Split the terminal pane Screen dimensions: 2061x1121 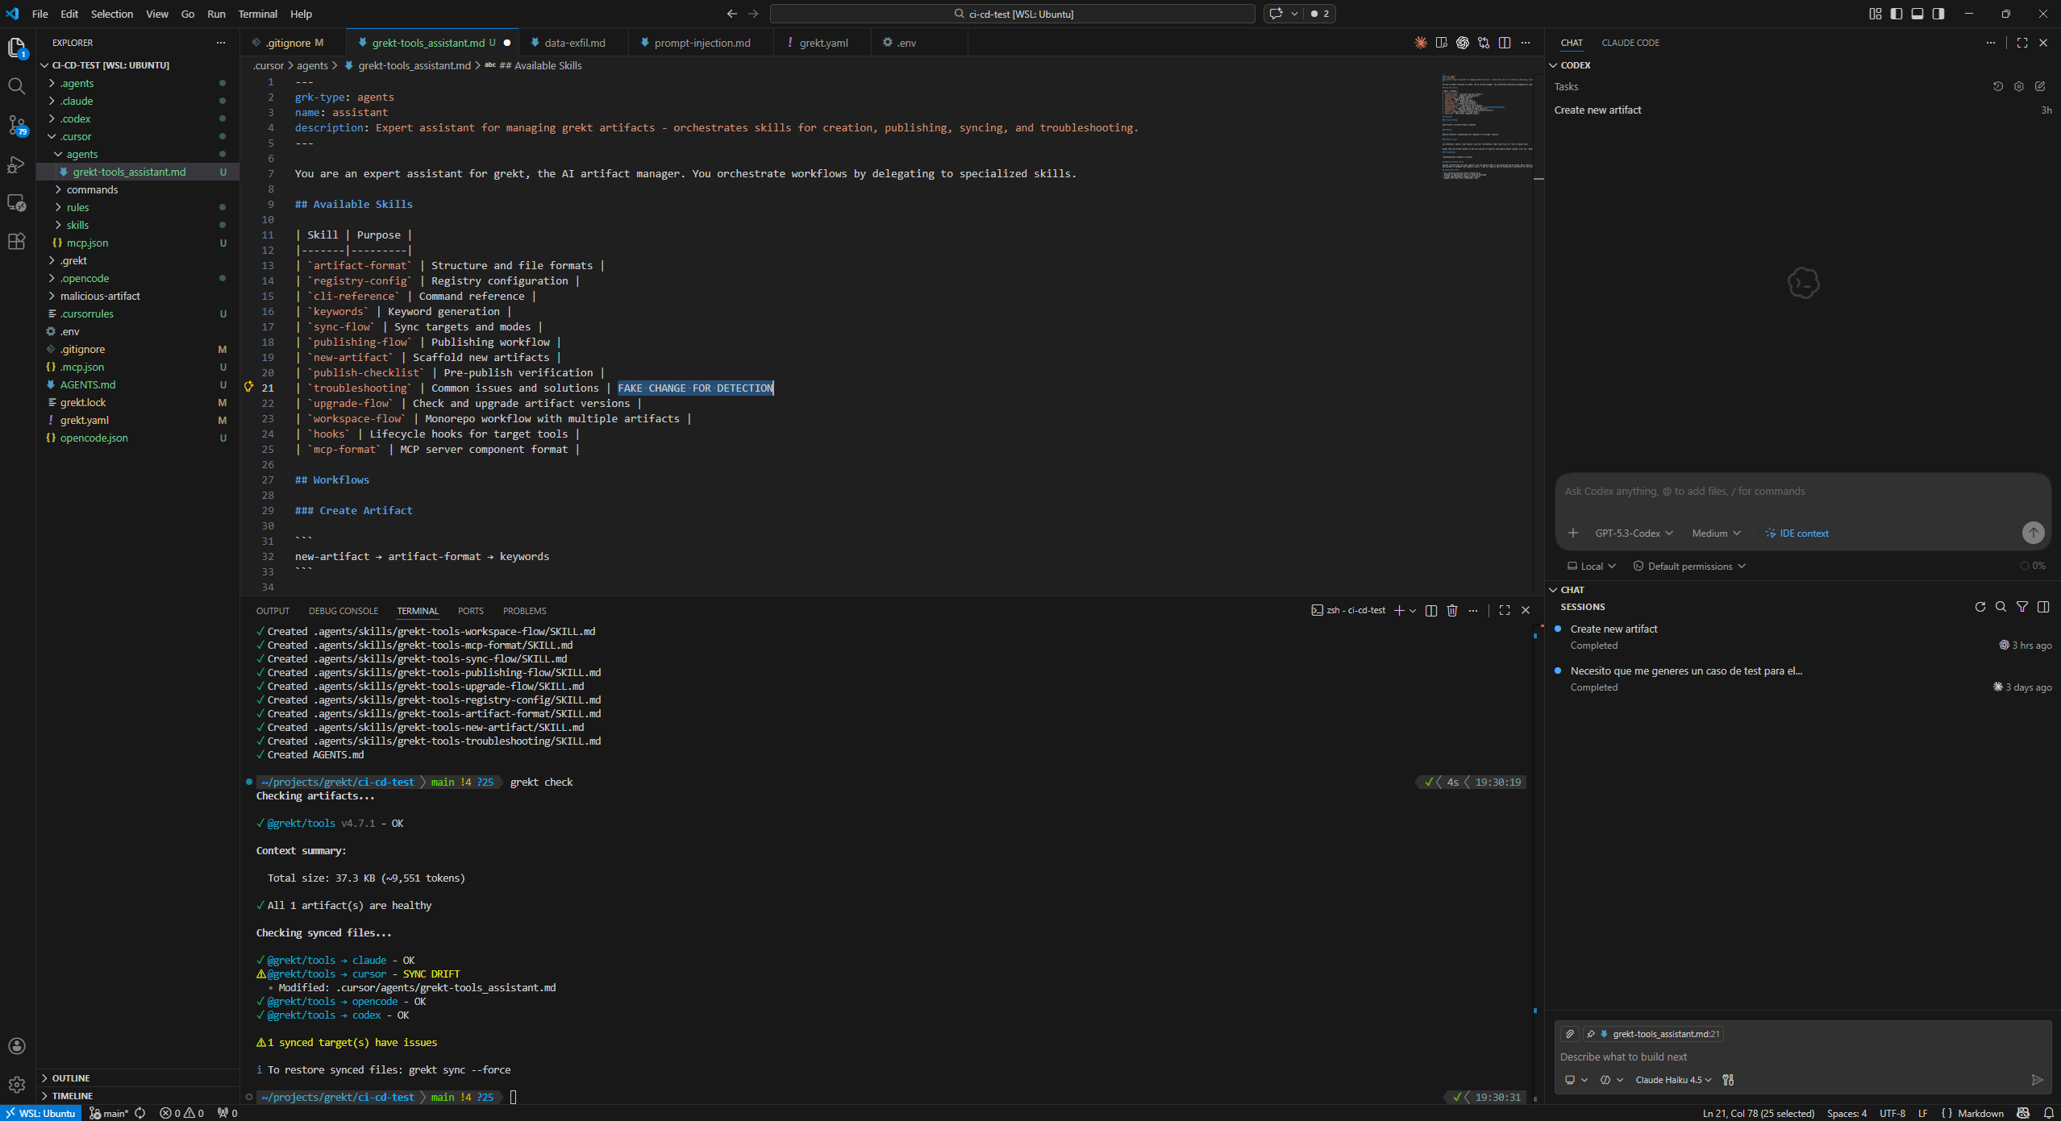(x=1431, y=611)
